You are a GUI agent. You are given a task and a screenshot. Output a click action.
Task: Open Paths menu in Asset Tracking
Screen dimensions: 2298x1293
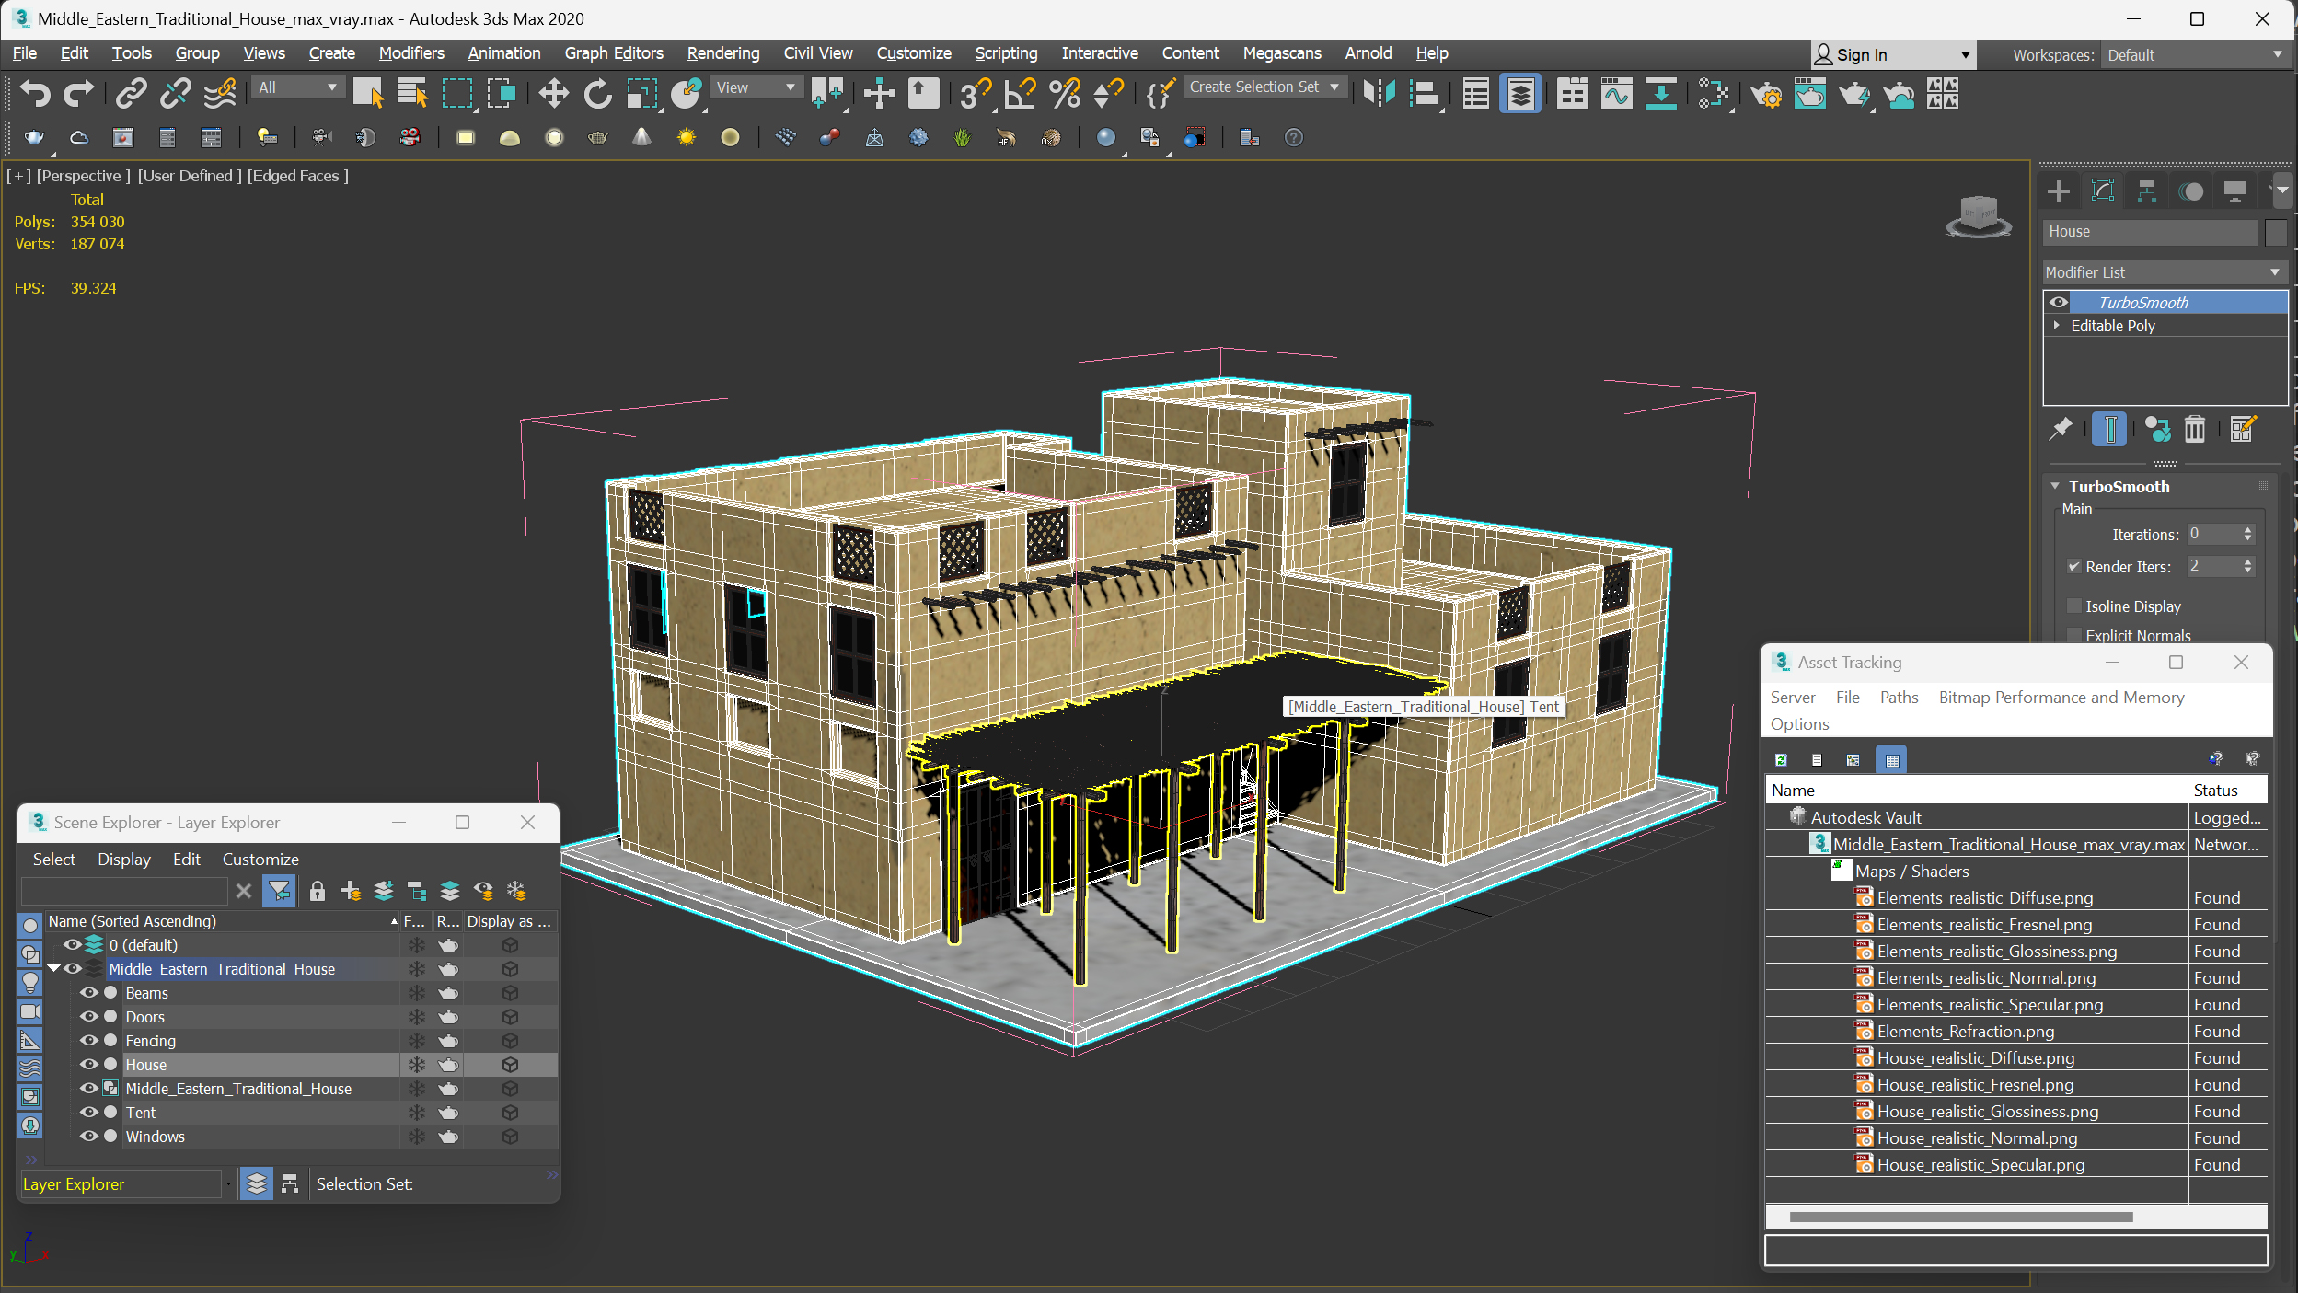coord(1898,698)
